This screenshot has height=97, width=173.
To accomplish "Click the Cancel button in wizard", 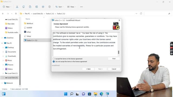I will coord(114,69).
